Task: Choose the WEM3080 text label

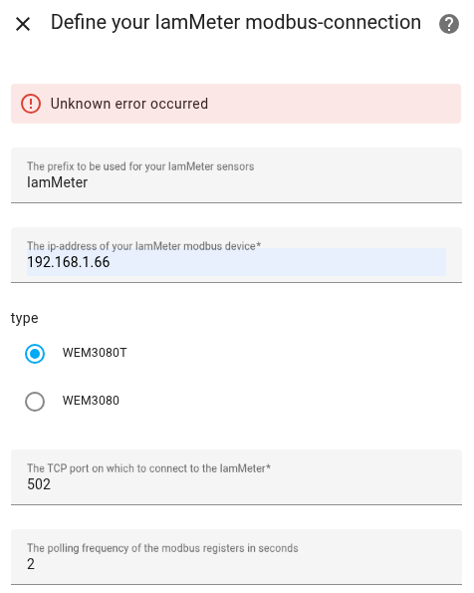Action: pyautogui.click(x=91, y=401)
